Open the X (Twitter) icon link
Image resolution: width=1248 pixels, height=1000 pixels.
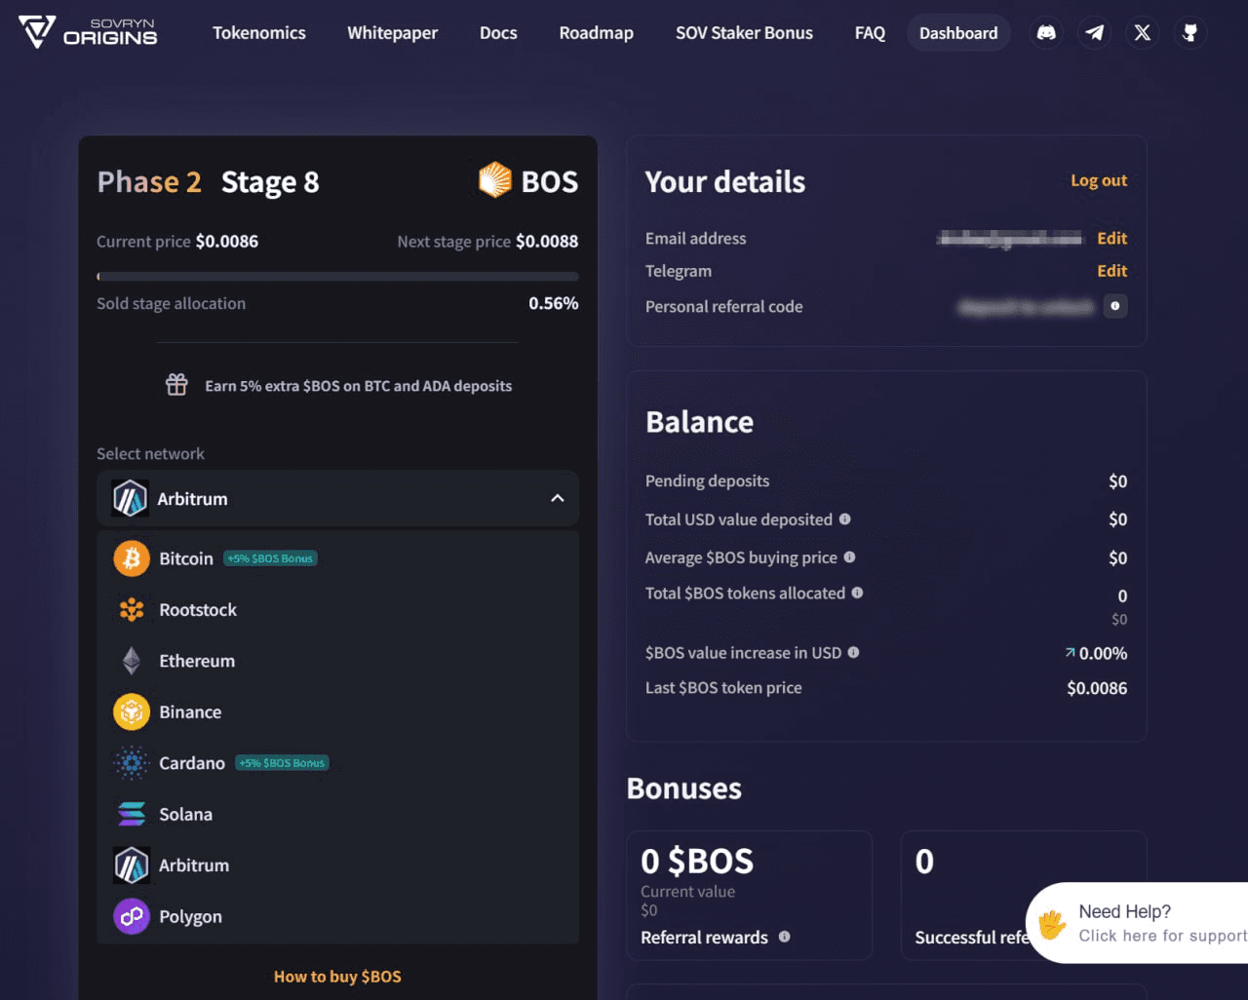tap(1142, 33)
